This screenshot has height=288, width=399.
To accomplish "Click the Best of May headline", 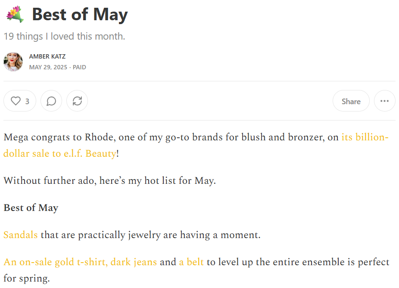I will 80,15.
